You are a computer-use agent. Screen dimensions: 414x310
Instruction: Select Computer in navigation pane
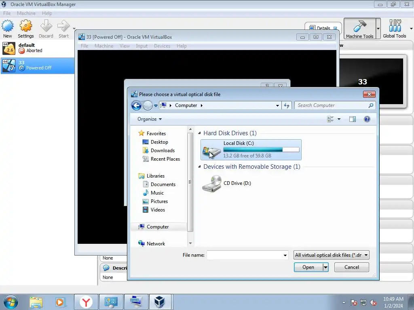[x=158, y=227]
